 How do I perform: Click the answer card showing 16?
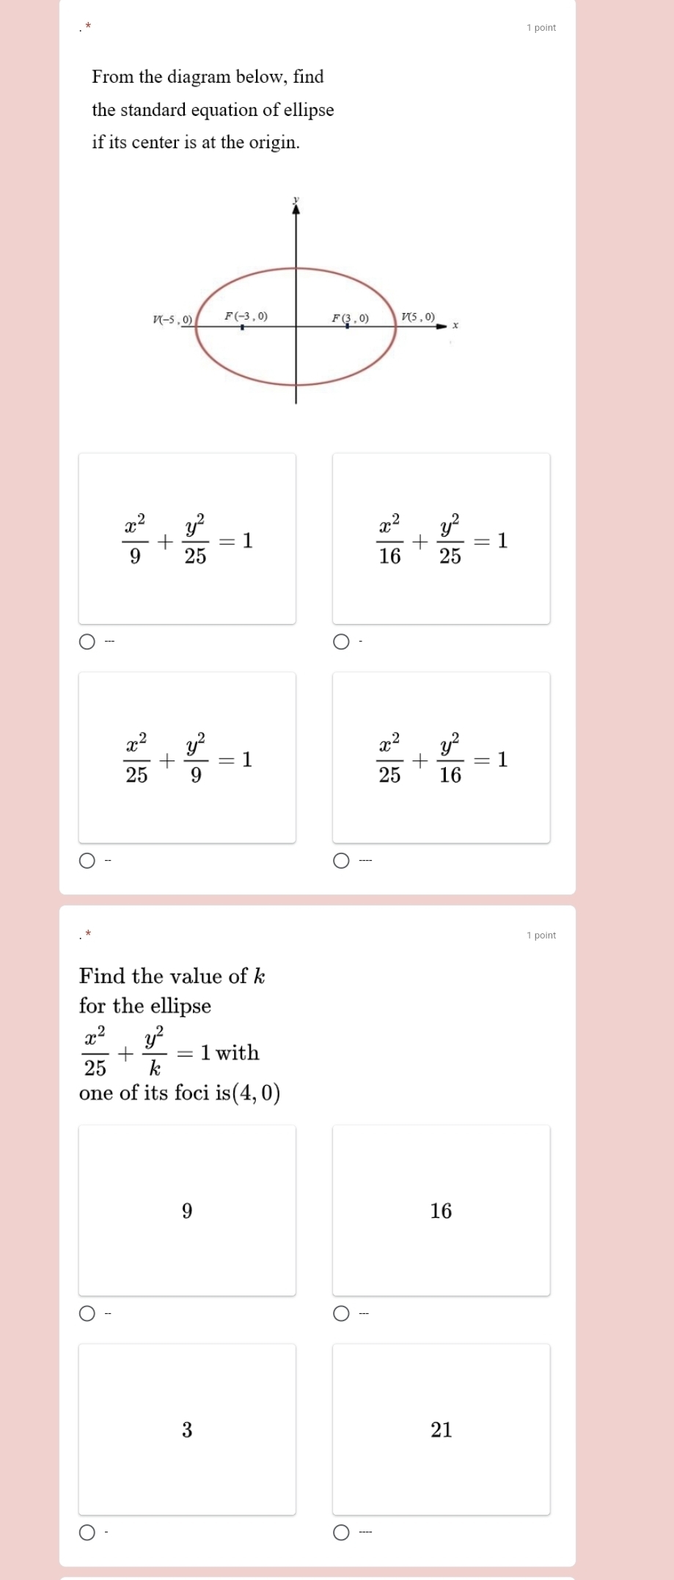pos(442,1210)
